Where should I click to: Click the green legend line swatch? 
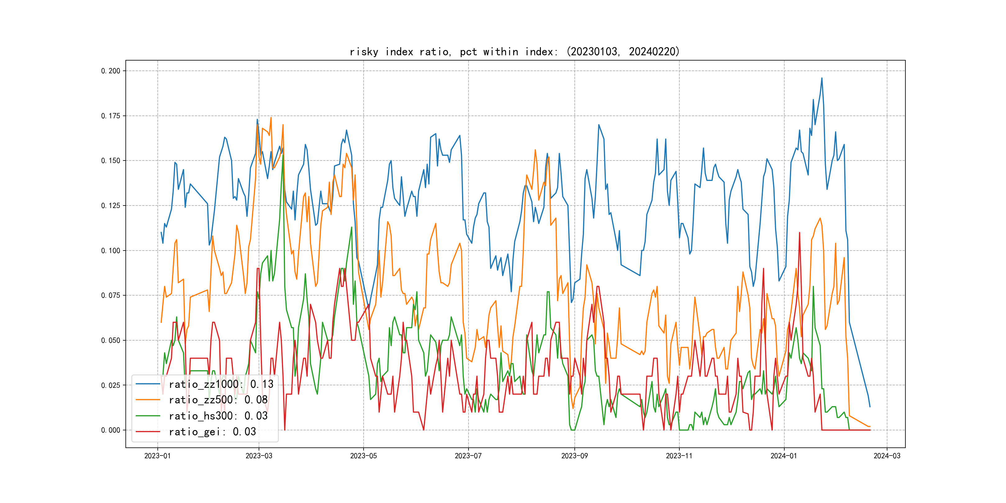pyautogui.click(x=147, y=416)
